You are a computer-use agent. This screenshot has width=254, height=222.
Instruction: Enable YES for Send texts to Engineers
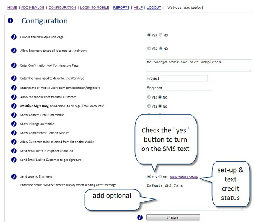tap(149, 176)
